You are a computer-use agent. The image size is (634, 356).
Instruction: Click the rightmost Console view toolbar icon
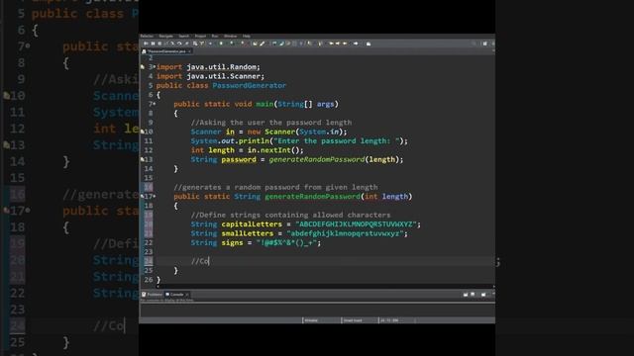tap(483, 295)
